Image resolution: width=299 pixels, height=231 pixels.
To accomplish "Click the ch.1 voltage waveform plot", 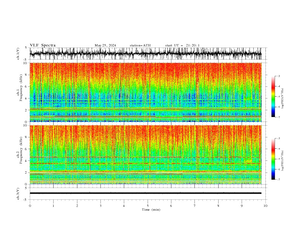I will point(146,54).
